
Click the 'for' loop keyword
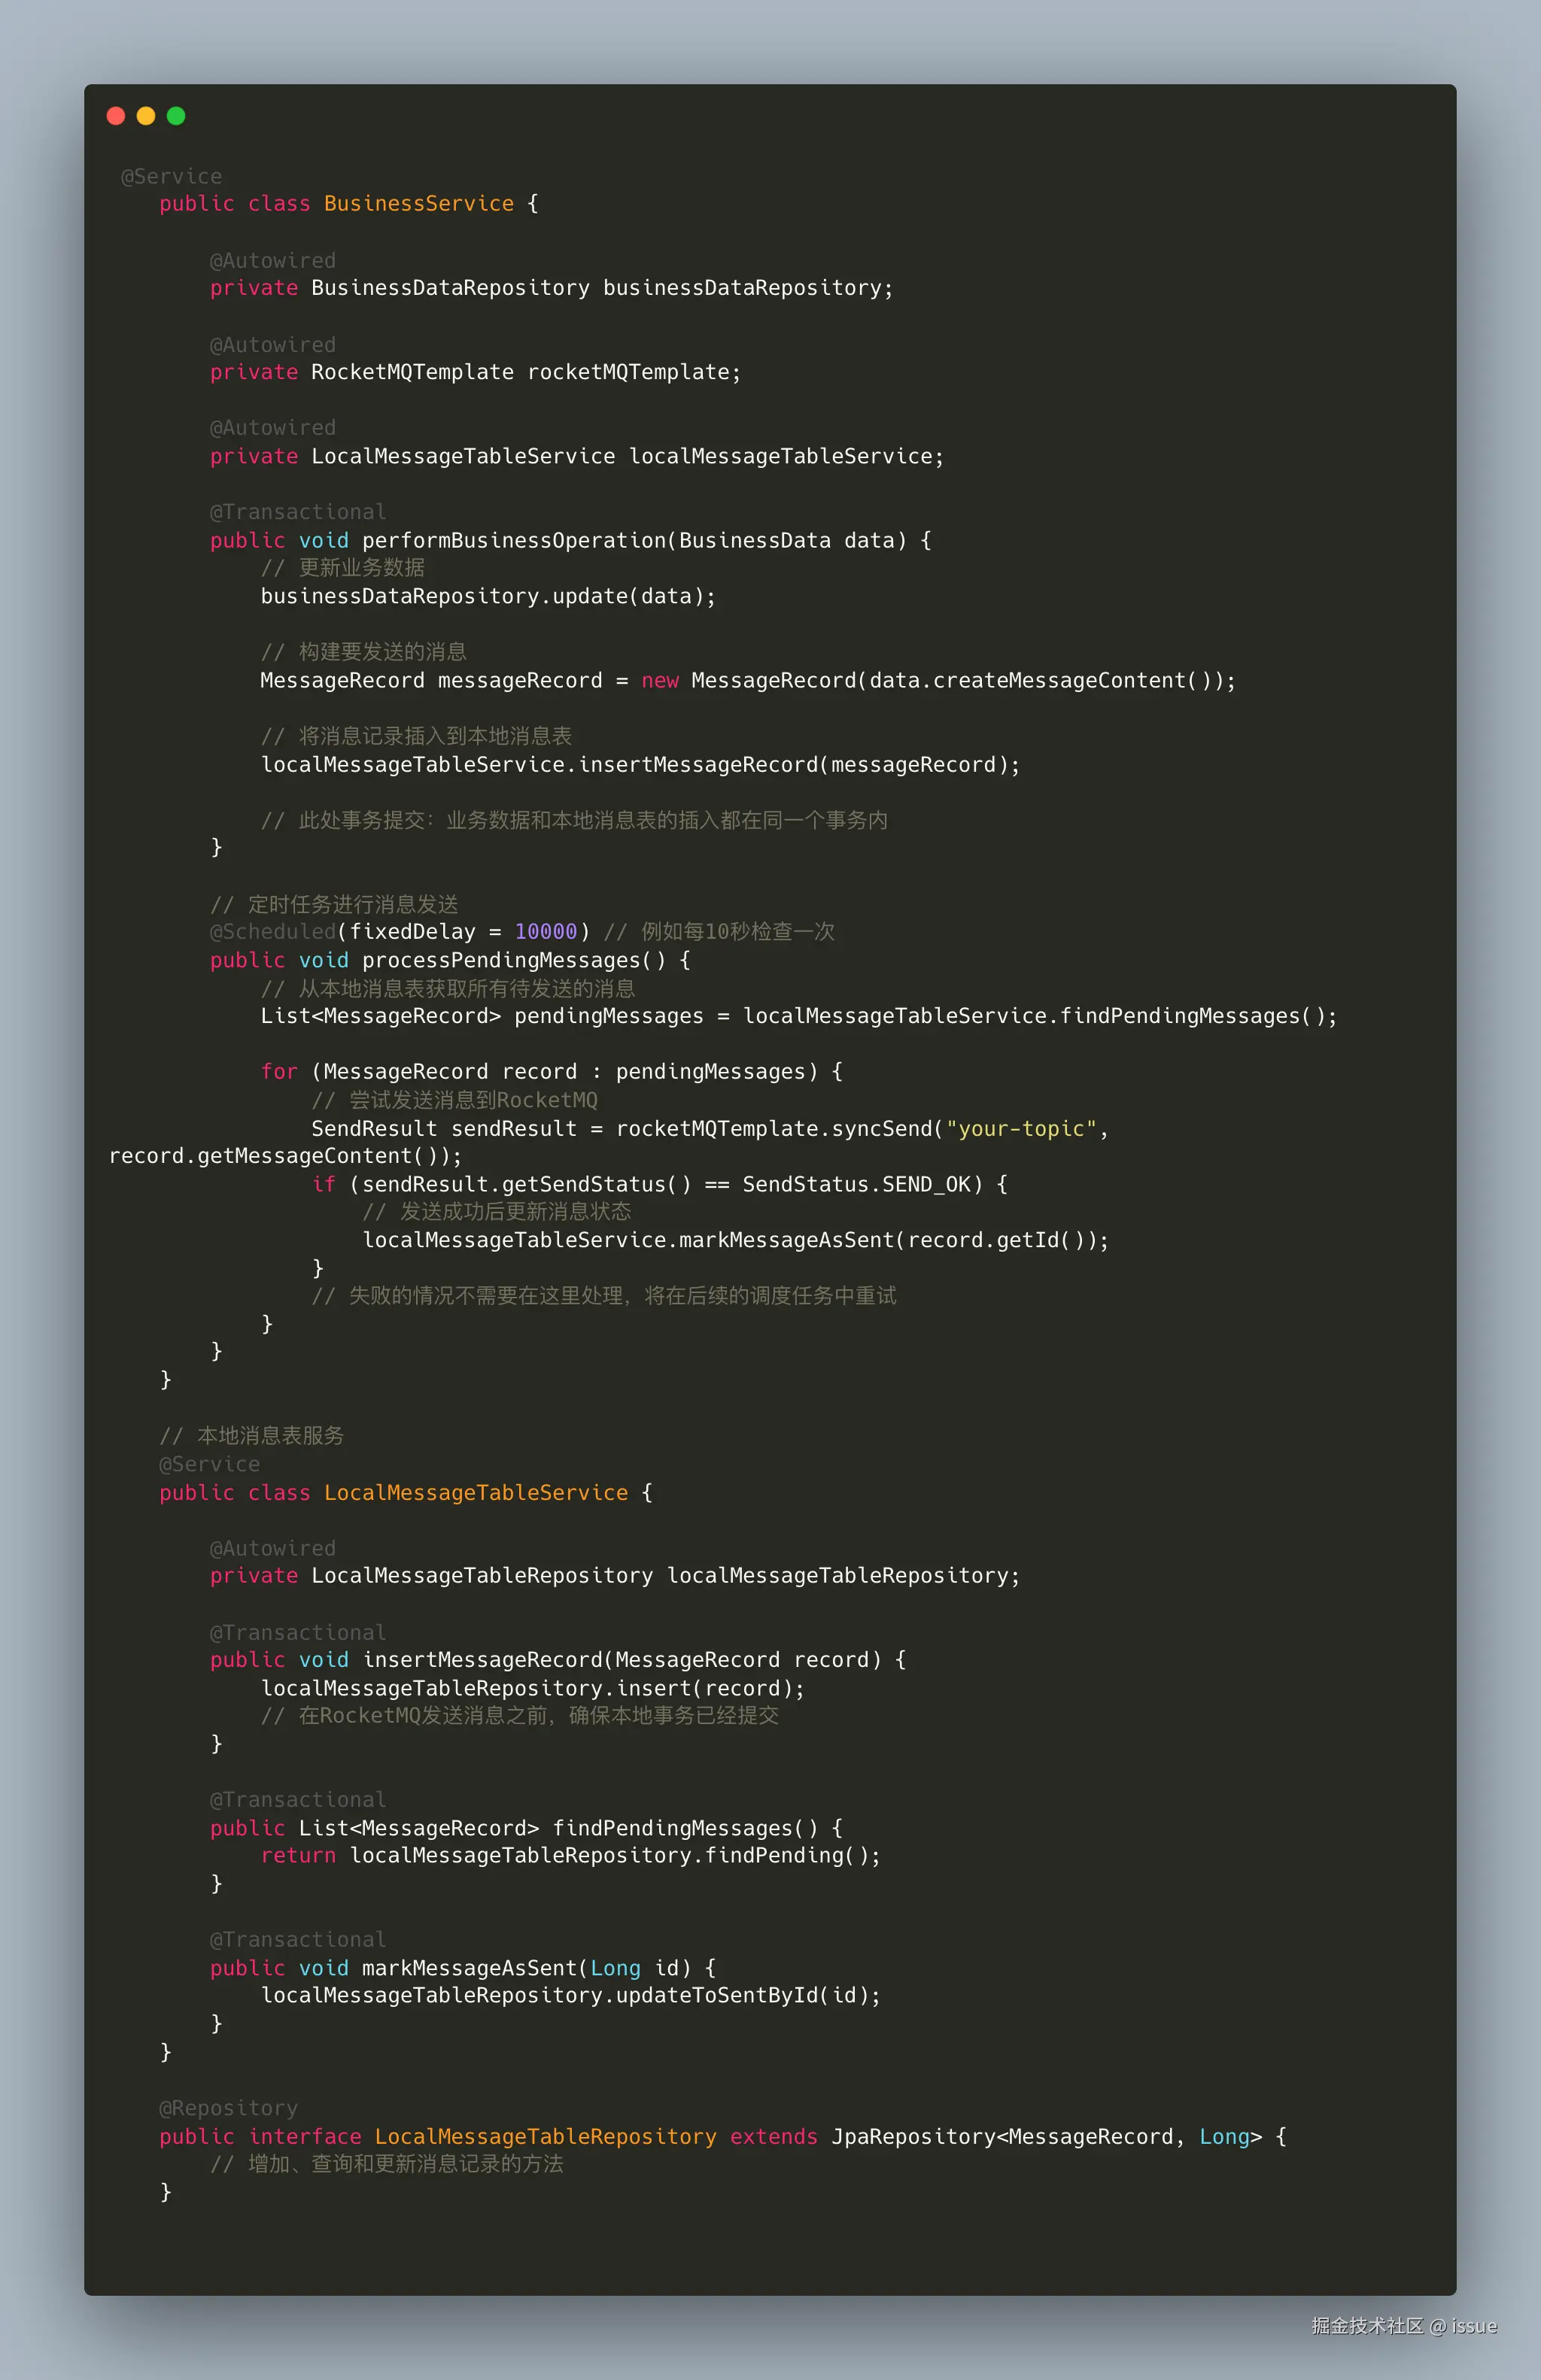click(279, 1072)
